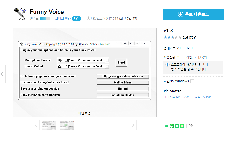Click the blue popularity (인기도) bar meter
Image resolution: width=231 pixels, height=143 pixels.
coord(45,19)
